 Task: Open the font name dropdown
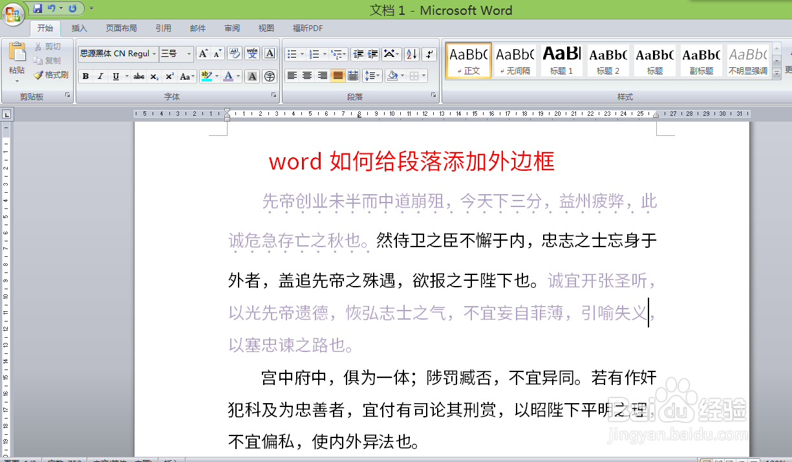(x=155, y=53)
